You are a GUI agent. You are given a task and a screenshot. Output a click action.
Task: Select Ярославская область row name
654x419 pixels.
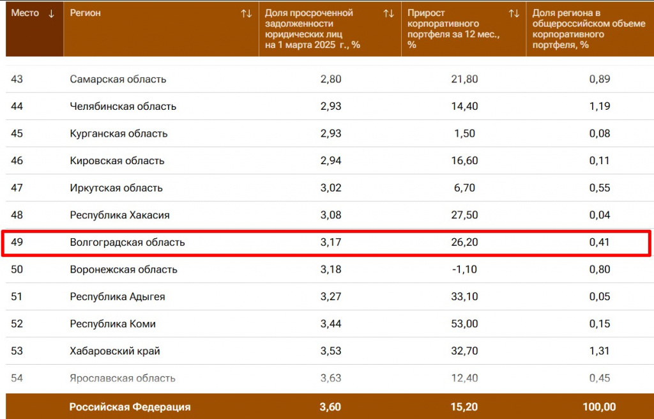123,378
